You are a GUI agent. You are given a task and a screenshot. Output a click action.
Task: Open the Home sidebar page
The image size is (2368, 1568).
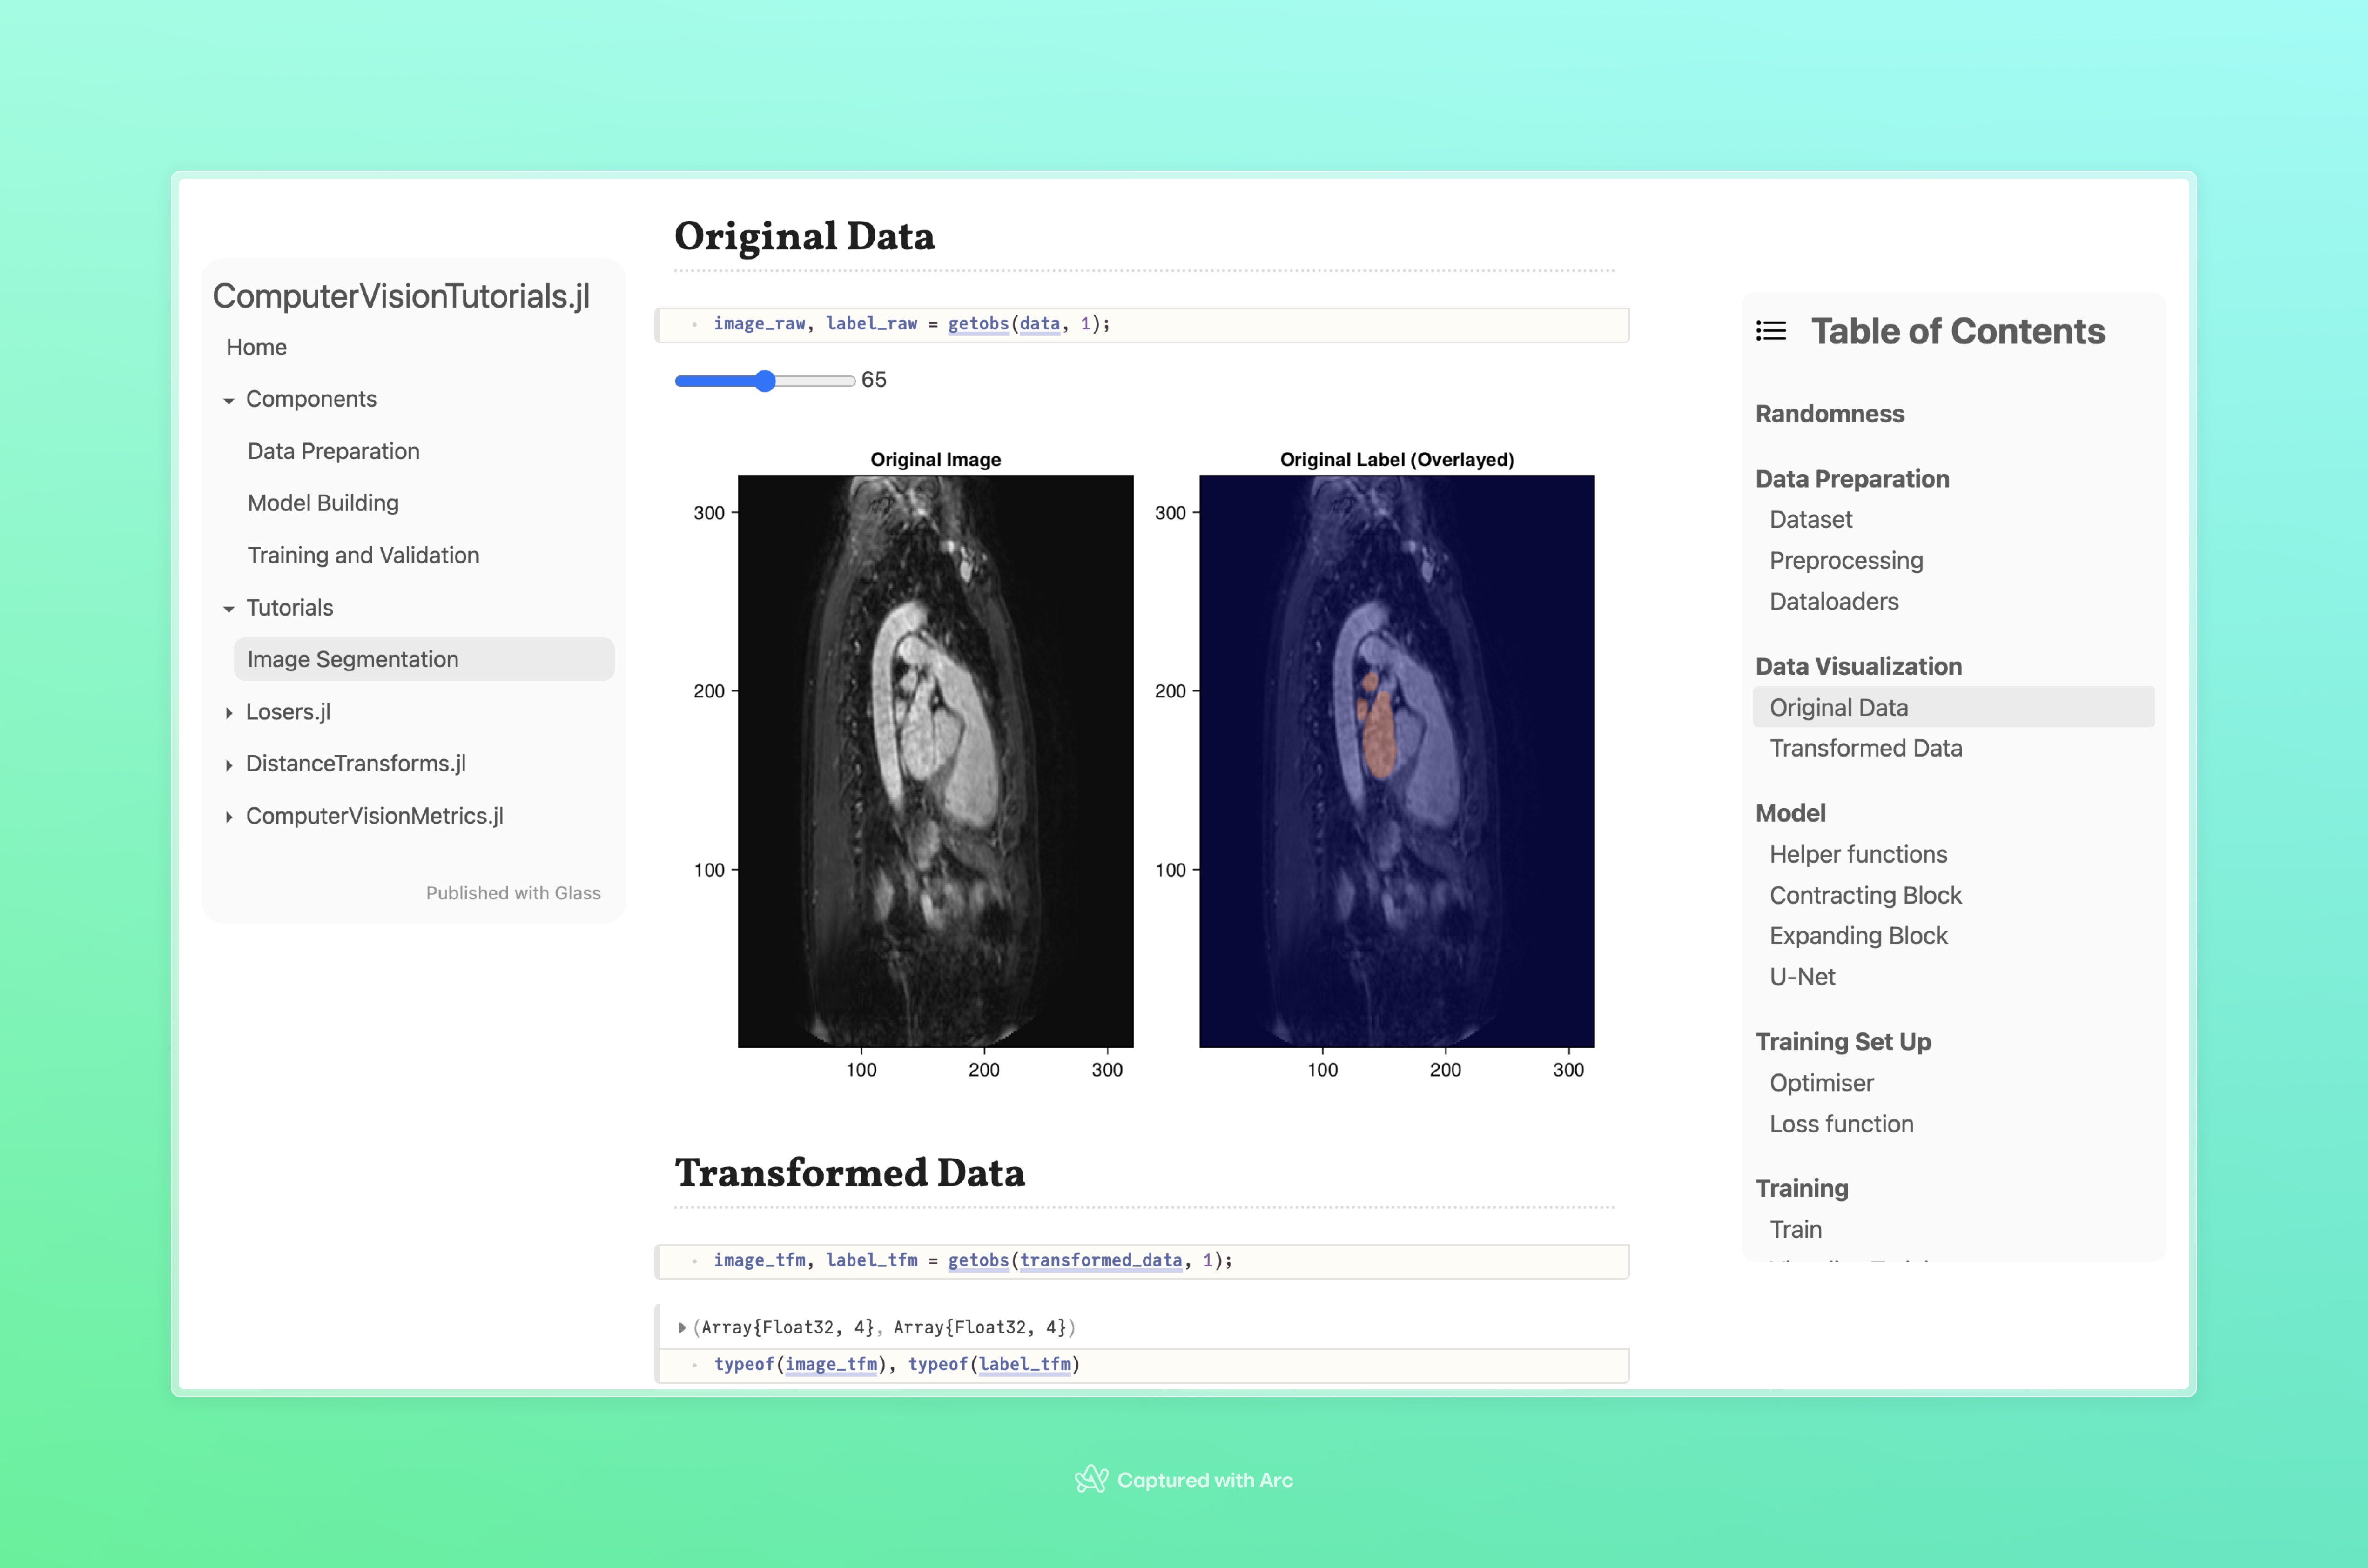[x=256, y=347]
